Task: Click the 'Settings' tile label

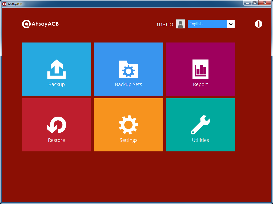Action: [129, 140]
